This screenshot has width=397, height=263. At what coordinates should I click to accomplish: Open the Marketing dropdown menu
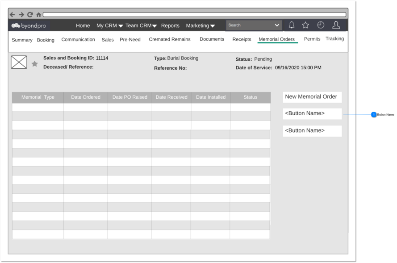point(201,25)
